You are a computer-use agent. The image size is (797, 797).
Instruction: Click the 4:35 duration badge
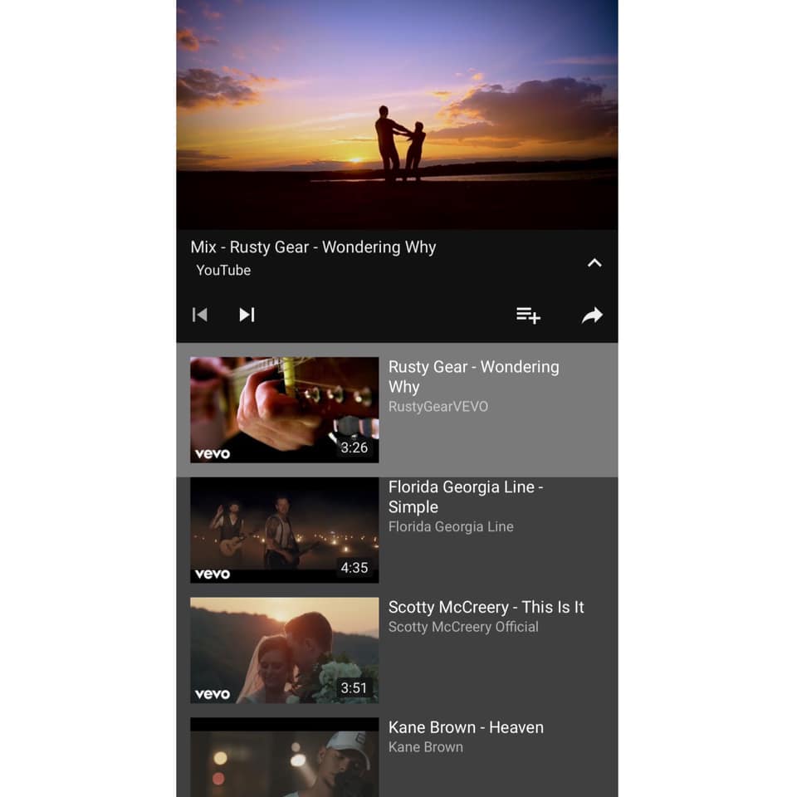pyautogui.click(x=354, y=568)
